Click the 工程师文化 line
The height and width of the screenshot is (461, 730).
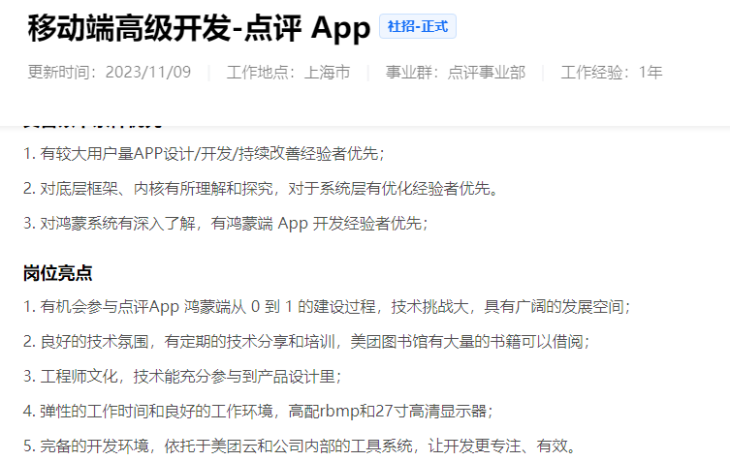(182, 377)
